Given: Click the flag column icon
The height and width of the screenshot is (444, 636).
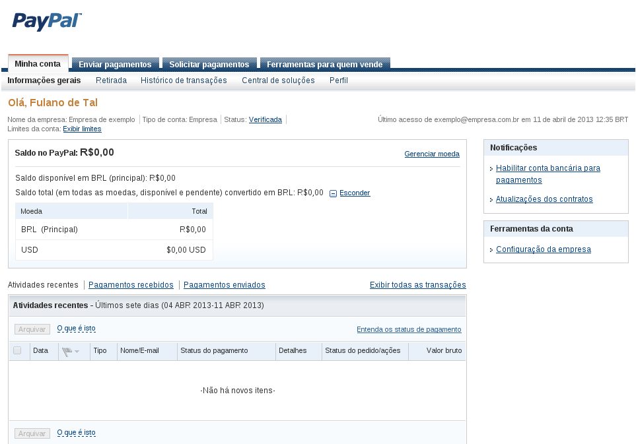Looking at the screenshot, I should coord(67,352).
